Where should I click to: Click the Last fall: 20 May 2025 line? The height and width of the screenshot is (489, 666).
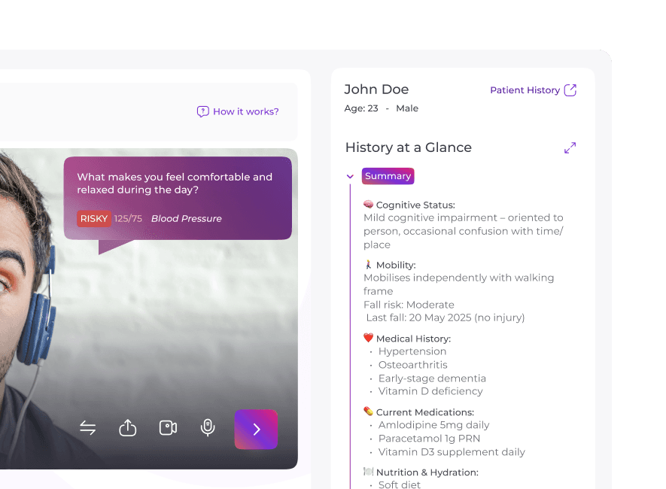446,318
